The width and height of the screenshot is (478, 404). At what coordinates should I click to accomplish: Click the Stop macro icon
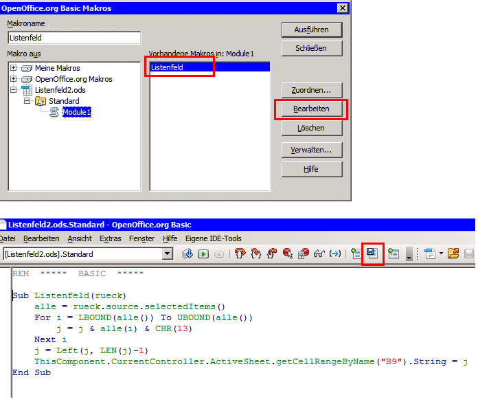coord(219,254)
